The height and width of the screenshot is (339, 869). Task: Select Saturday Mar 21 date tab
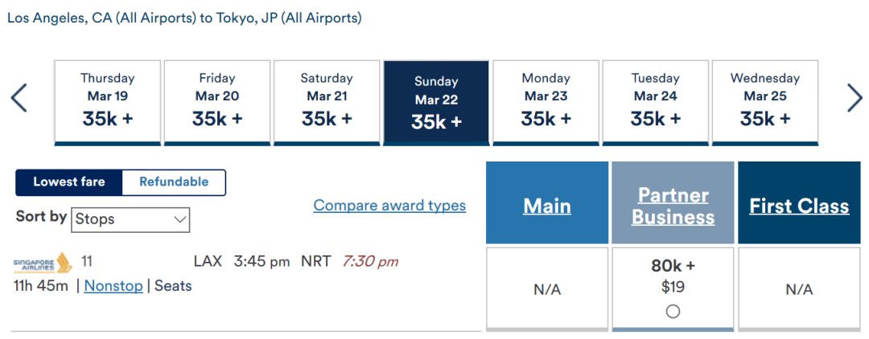(327, 103)
